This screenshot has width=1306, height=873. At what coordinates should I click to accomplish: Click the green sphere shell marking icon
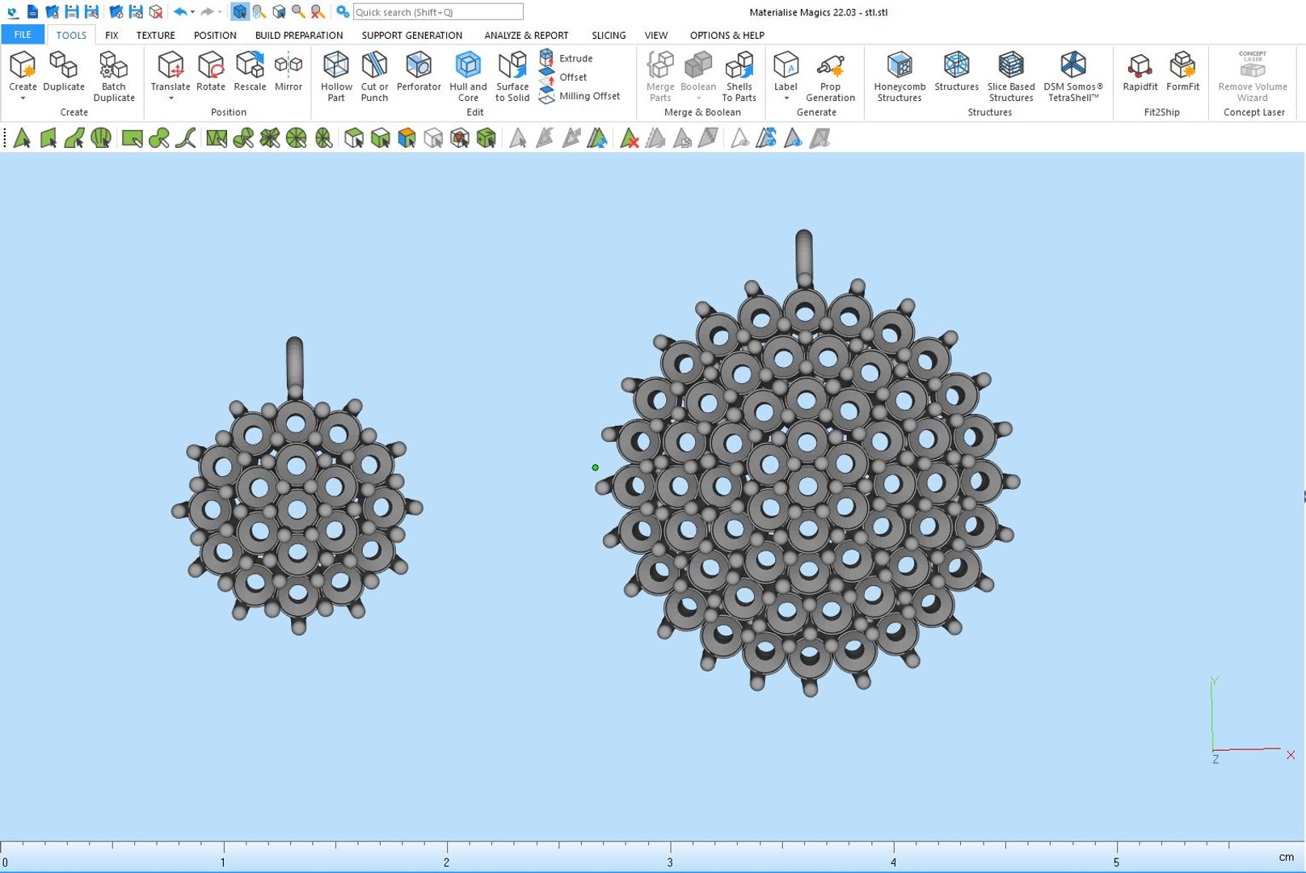pos(101,138)
